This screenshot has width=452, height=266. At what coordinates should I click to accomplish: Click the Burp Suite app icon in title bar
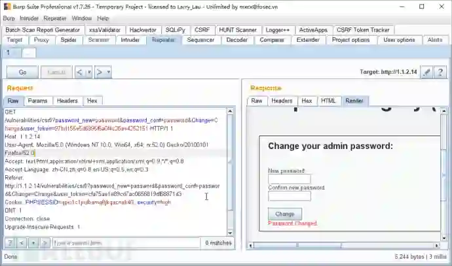[x=7, y=7]
